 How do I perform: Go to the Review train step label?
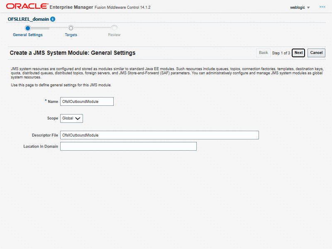coord(114,35)
